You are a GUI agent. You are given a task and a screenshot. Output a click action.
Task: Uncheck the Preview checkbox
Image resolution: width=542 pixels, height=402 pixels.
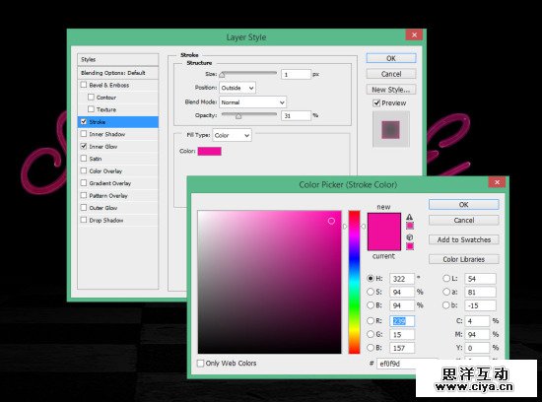point(376,103)
